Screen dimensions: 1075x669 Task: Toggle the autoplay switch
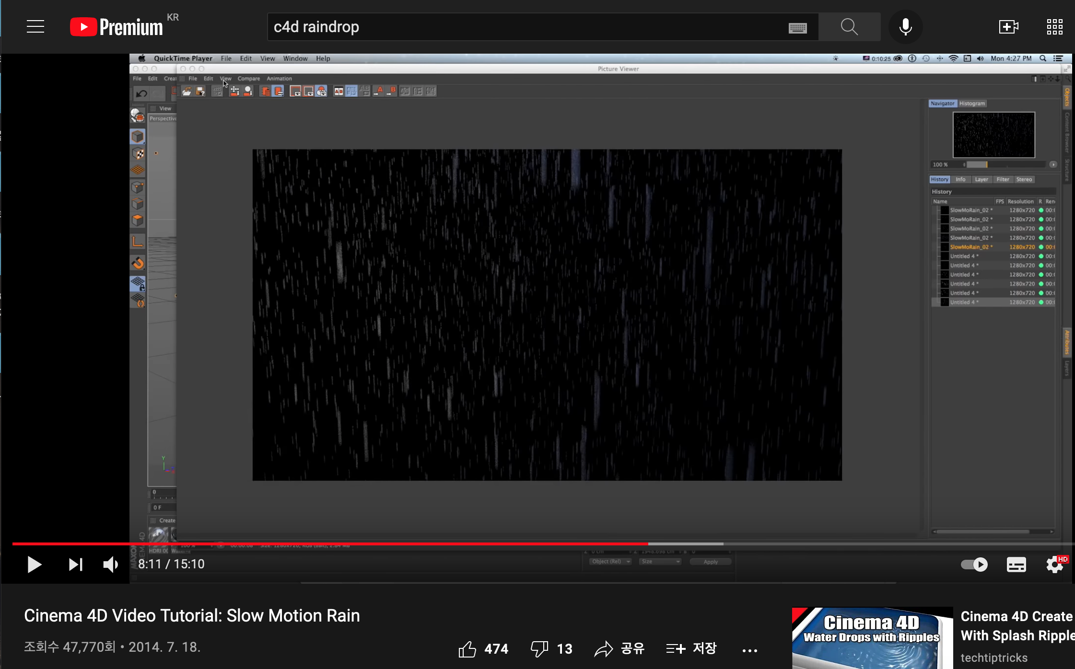(974, 565)
